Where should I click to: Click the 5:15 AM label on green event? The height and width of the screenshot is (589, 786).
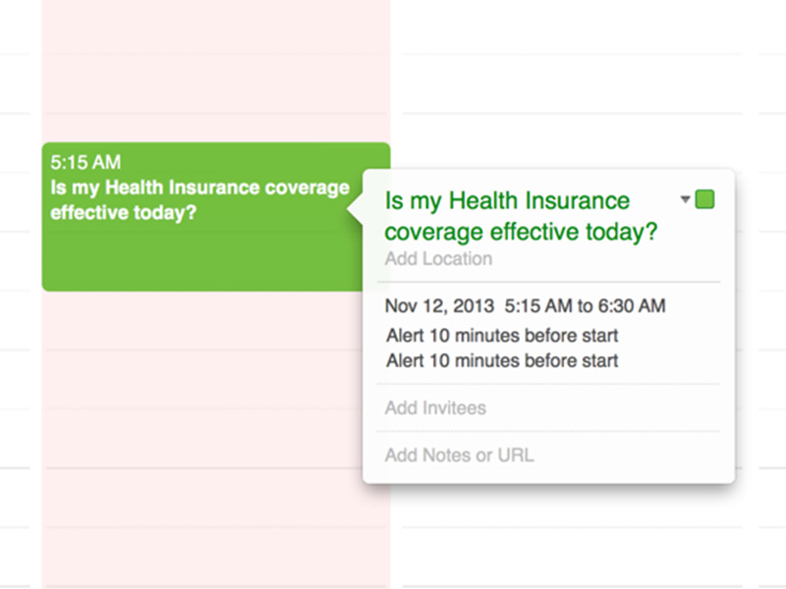86,163
